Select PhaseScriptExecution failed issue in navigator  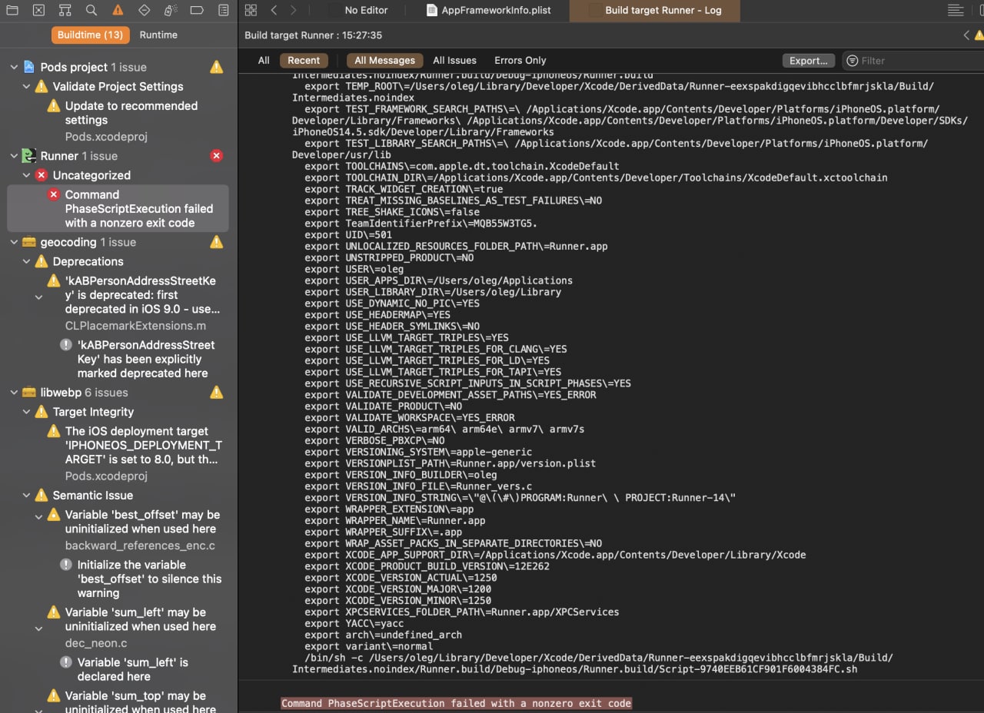tap(118, 208)
